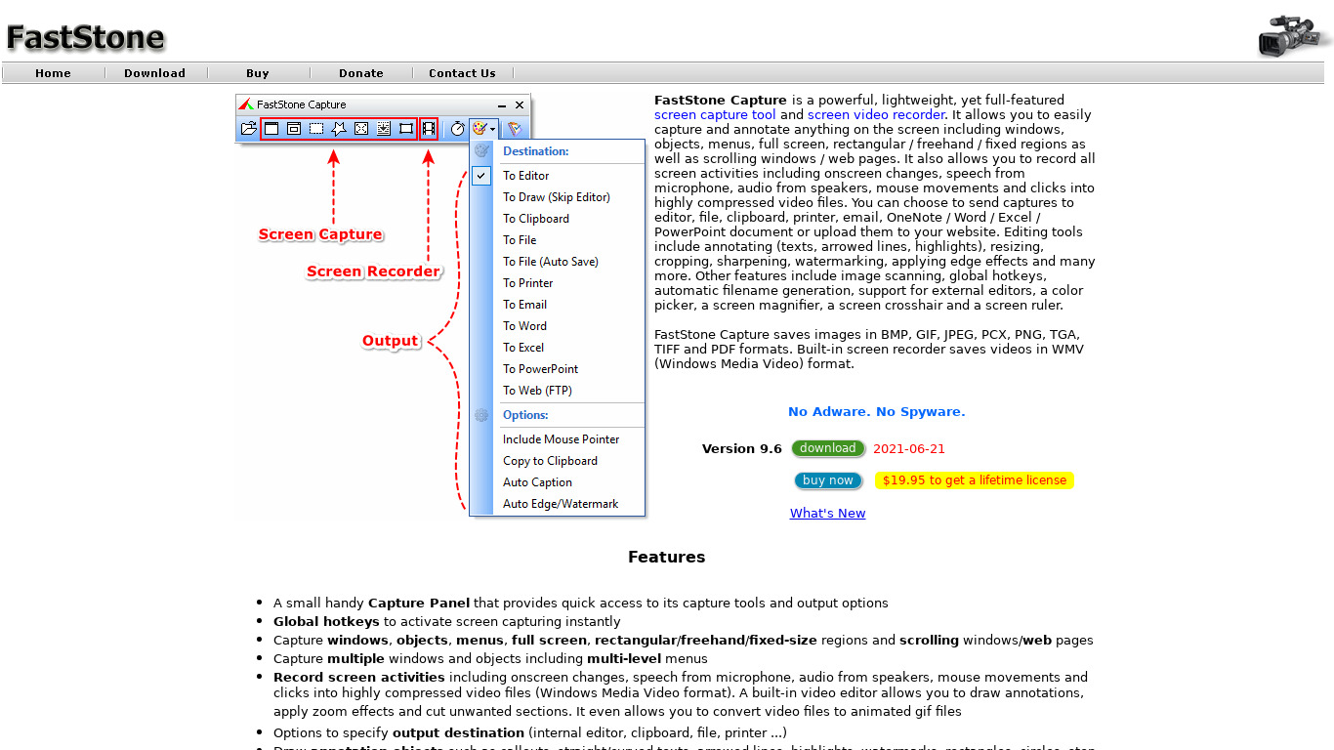Click the blue buy now button
Viewport: 1334px width, 750px height.
[828, 480]
